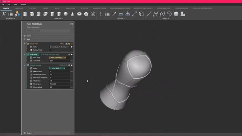
Task: Click the dotted bounding box icon
Action: click(141, 14)
